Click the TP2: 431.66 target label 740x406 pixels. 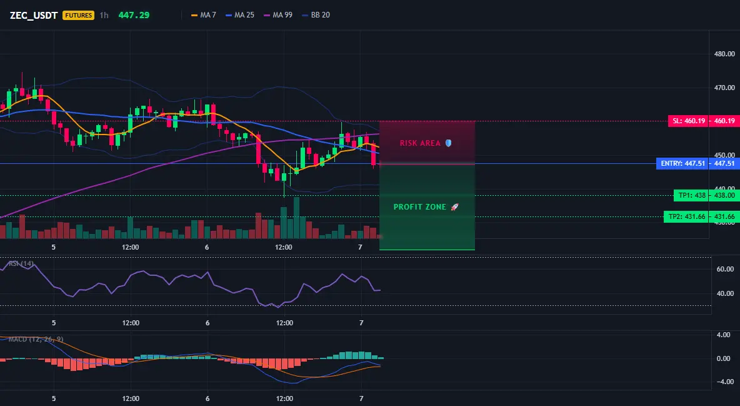click(x=686, y=217)
